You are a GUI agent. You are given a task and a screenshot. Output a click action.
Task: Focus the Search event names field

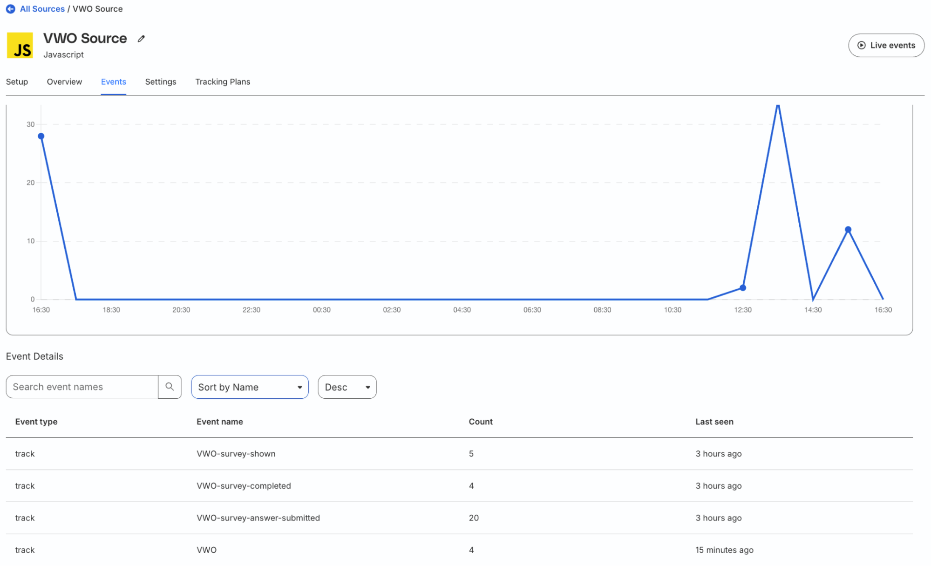82,387
